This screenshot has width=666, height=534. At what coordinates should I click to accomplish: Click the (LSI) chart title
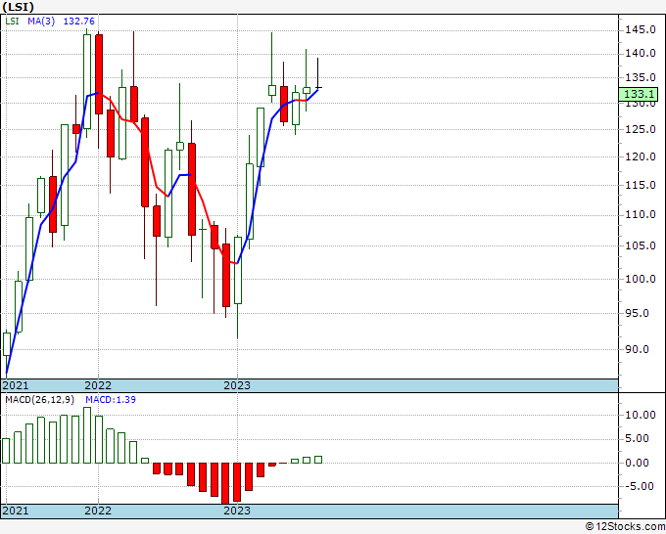coord(19,7)
